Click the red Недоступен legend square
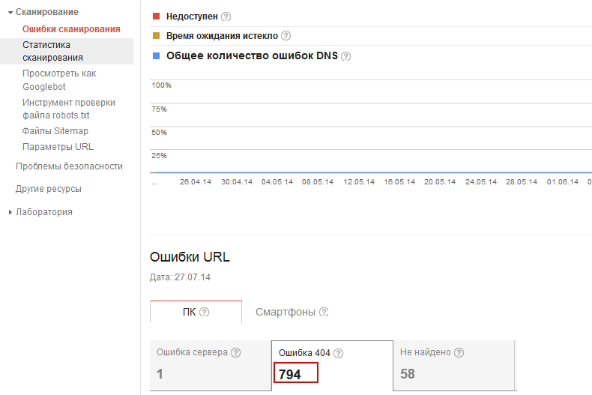Viewport: 592px width, 395px height. (157, 16)
